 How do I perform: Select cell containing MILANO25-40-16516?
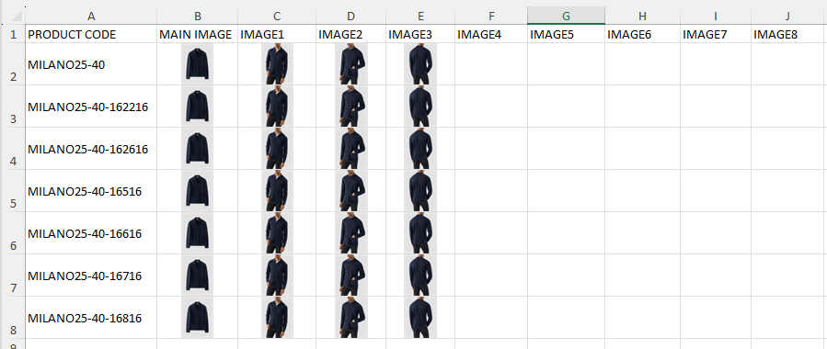point(91,190)
